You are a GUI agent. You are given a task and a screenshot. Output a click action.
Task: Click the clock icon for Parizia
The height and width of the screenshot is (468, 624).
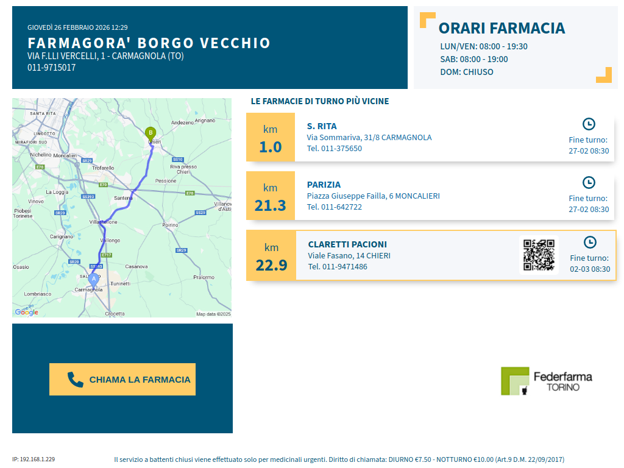tap(589, 182)
